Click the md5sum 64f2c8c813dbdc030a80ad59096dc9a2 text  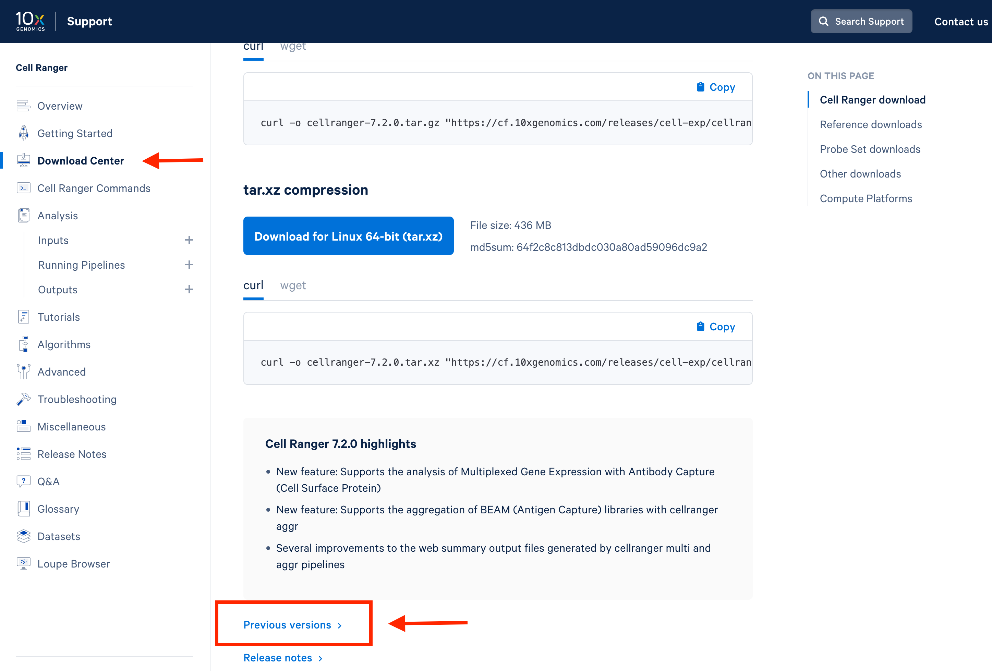[x=588, y=247]
